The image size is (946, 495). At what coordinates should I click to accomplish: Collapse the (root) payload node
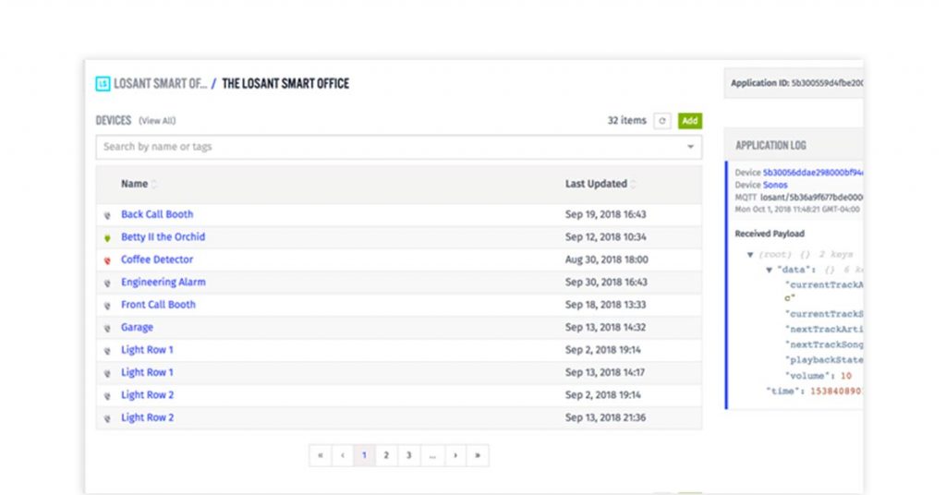(751, 255)
